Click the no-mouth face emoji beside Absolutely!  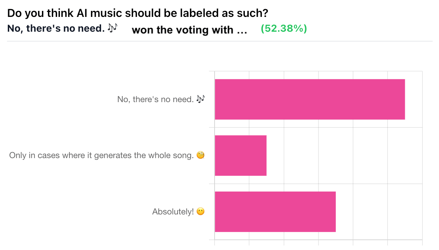[x=200, y=212]
